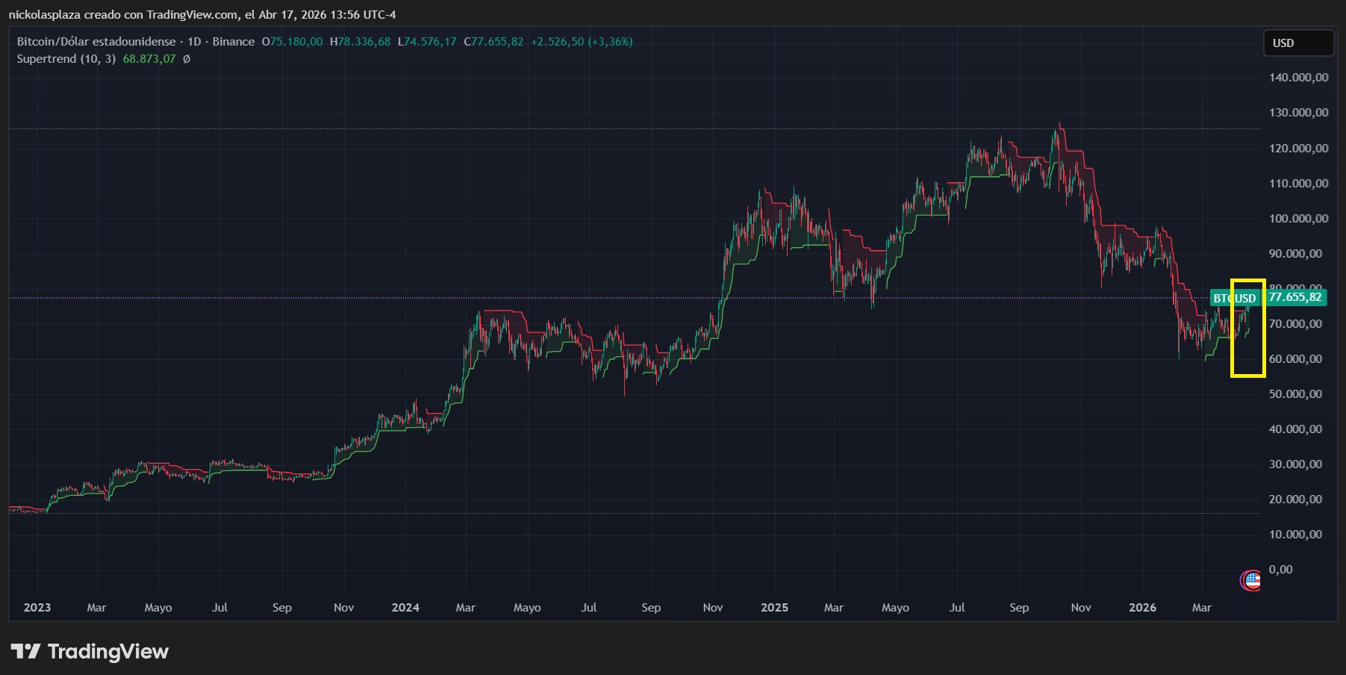Click Binance exchange name in legend
Viewport: 1346px width, 675px height.
click(x=233, y=42)
